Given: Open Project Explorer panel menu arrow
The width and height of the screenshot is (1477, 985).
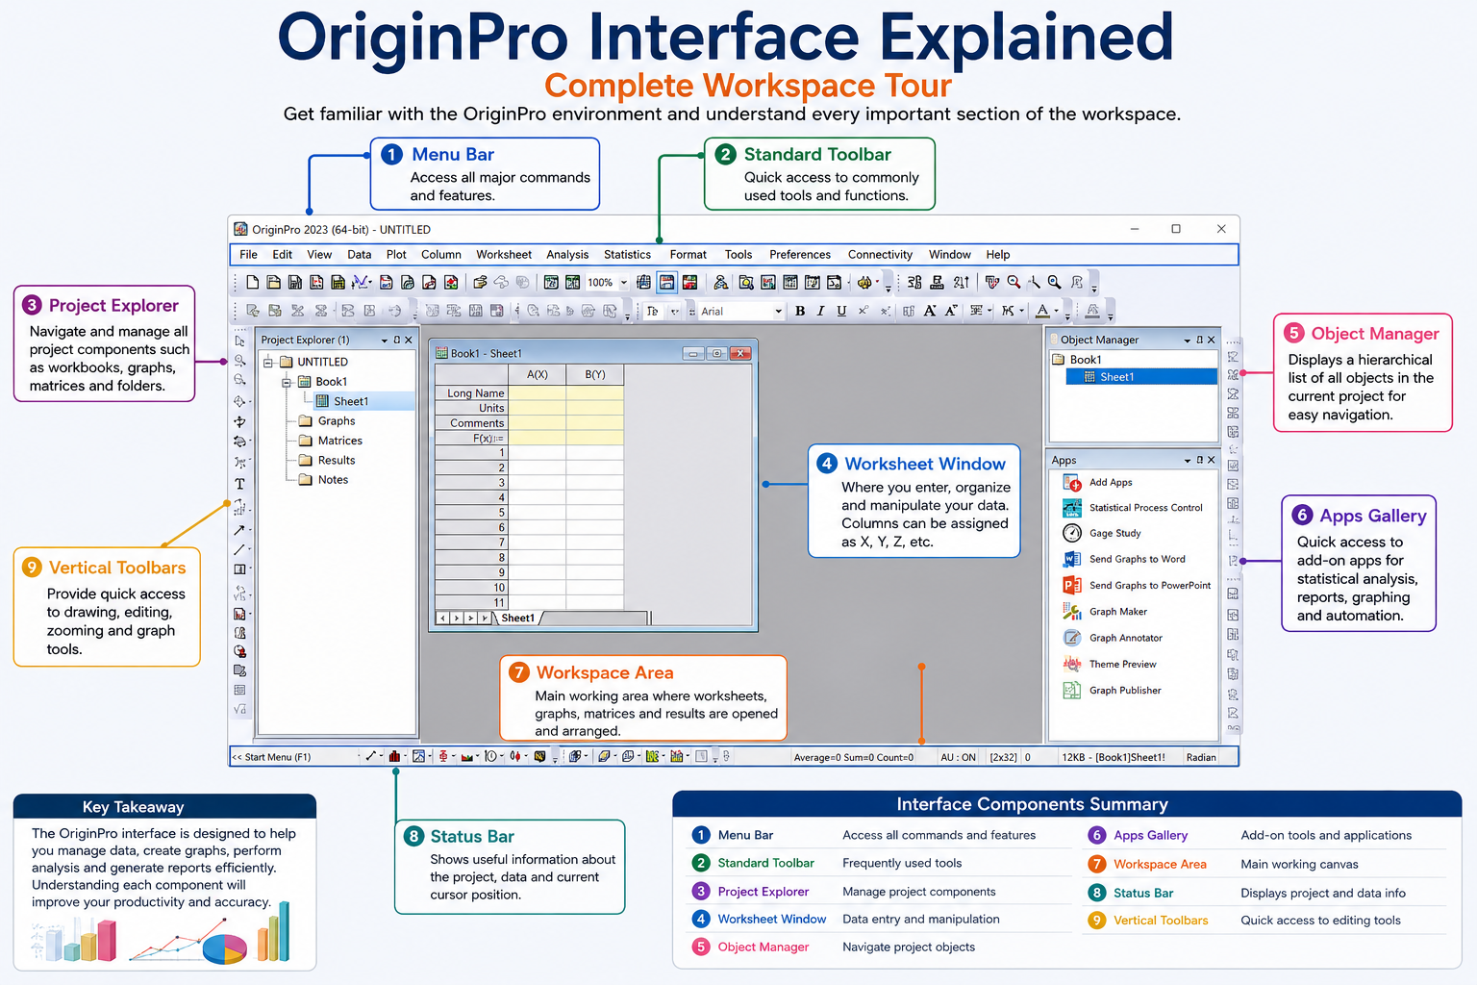Looking at the screenshot, I should click(x=384, y=341).
